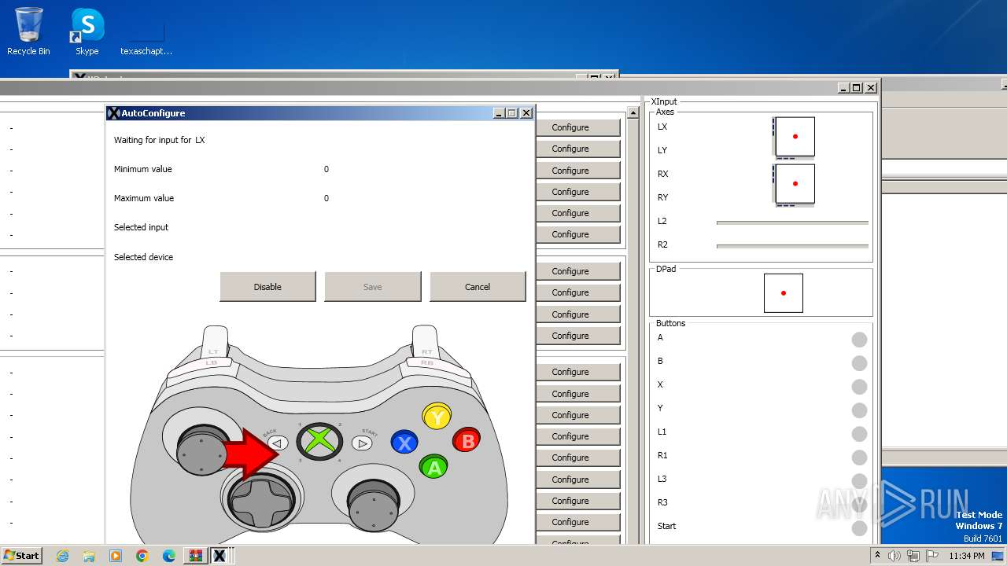This screenshot has width=1007, height=566.
Task: Click the Start button state indicator circle
Action: pos(859,528)
